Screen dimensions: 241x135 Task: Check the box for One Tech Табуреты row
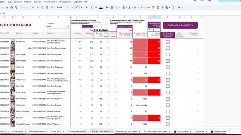(x=168, y=67)
